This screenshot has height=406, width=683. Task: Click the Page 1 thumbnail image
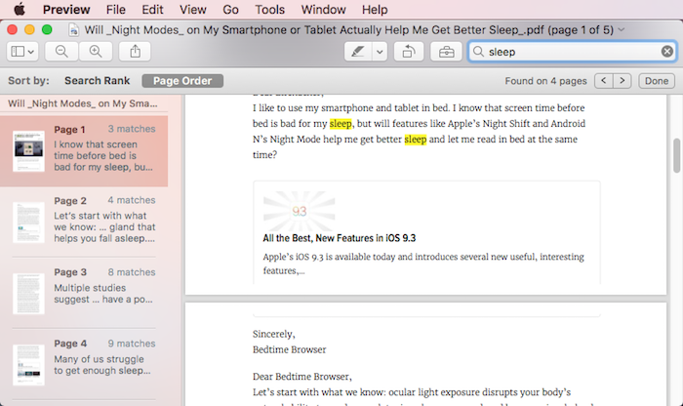(28, 150)
